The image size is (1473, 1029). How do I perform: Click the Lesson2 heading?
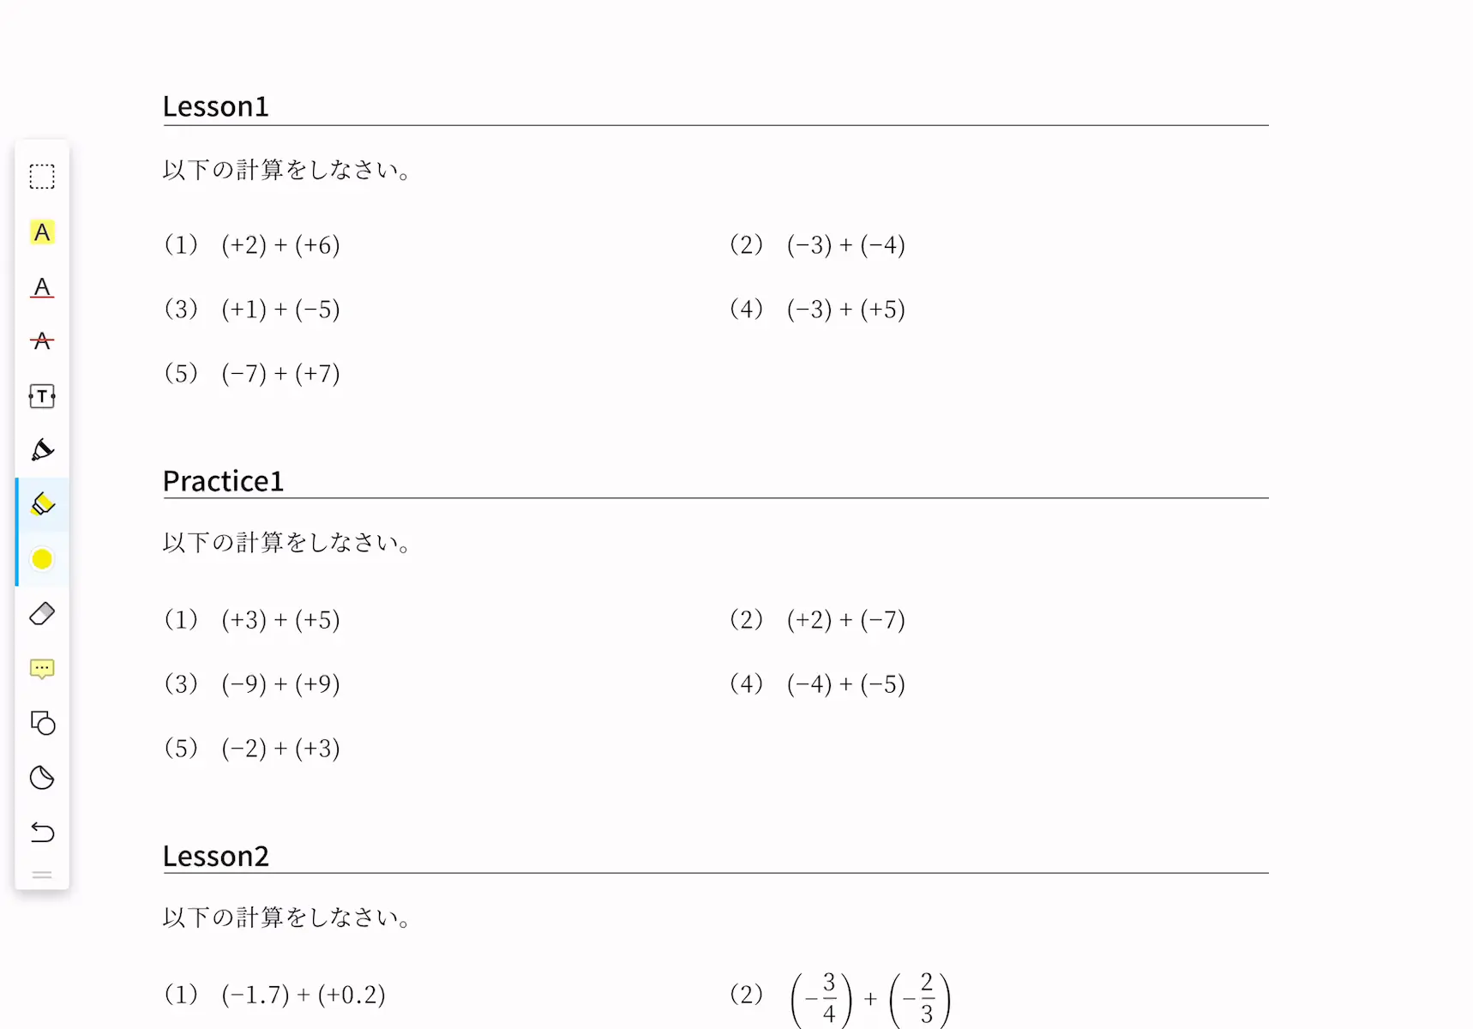coord(216,856)
